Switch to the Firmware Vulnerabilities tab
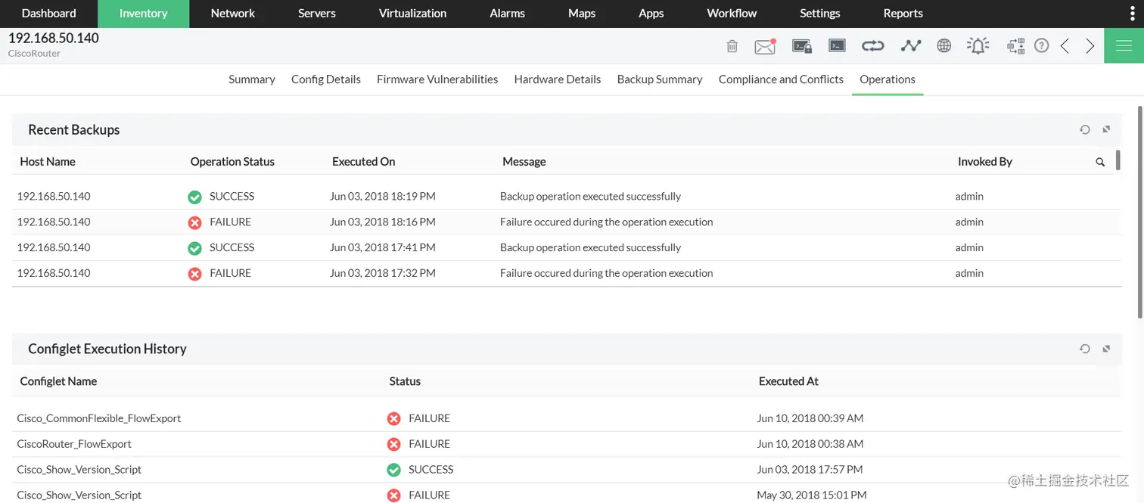Viewport: 1144px width, 503px height. 437,79
